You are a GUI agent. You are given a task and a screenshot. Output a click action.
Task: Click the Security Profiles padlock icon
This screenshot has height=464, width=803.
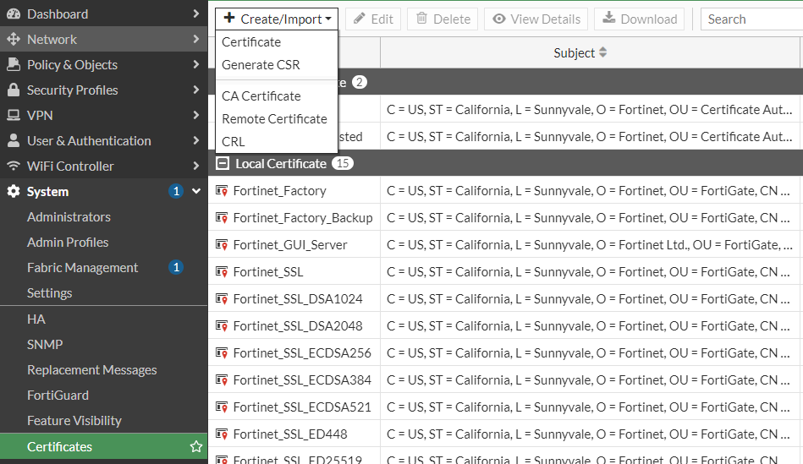[13, 90]
